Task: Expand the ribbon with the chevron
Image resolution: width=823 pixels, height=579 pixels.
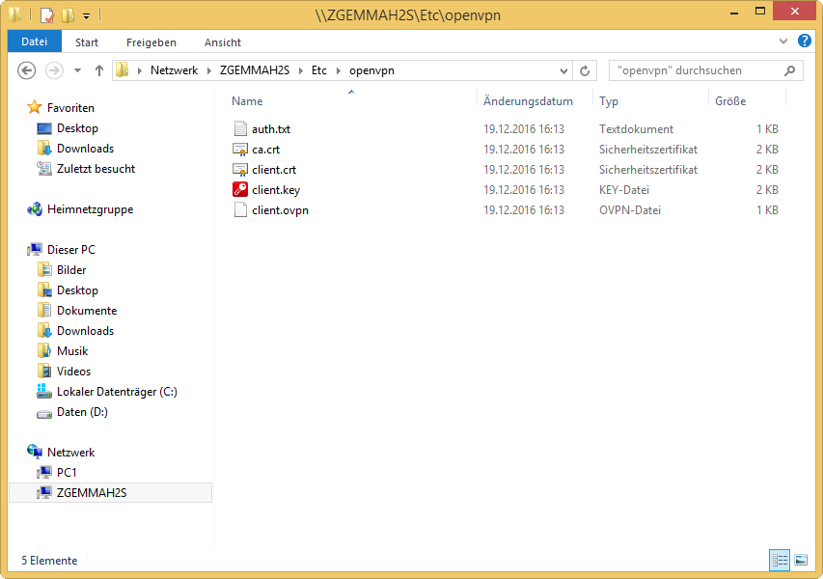Action: click(x=783, y=41)
